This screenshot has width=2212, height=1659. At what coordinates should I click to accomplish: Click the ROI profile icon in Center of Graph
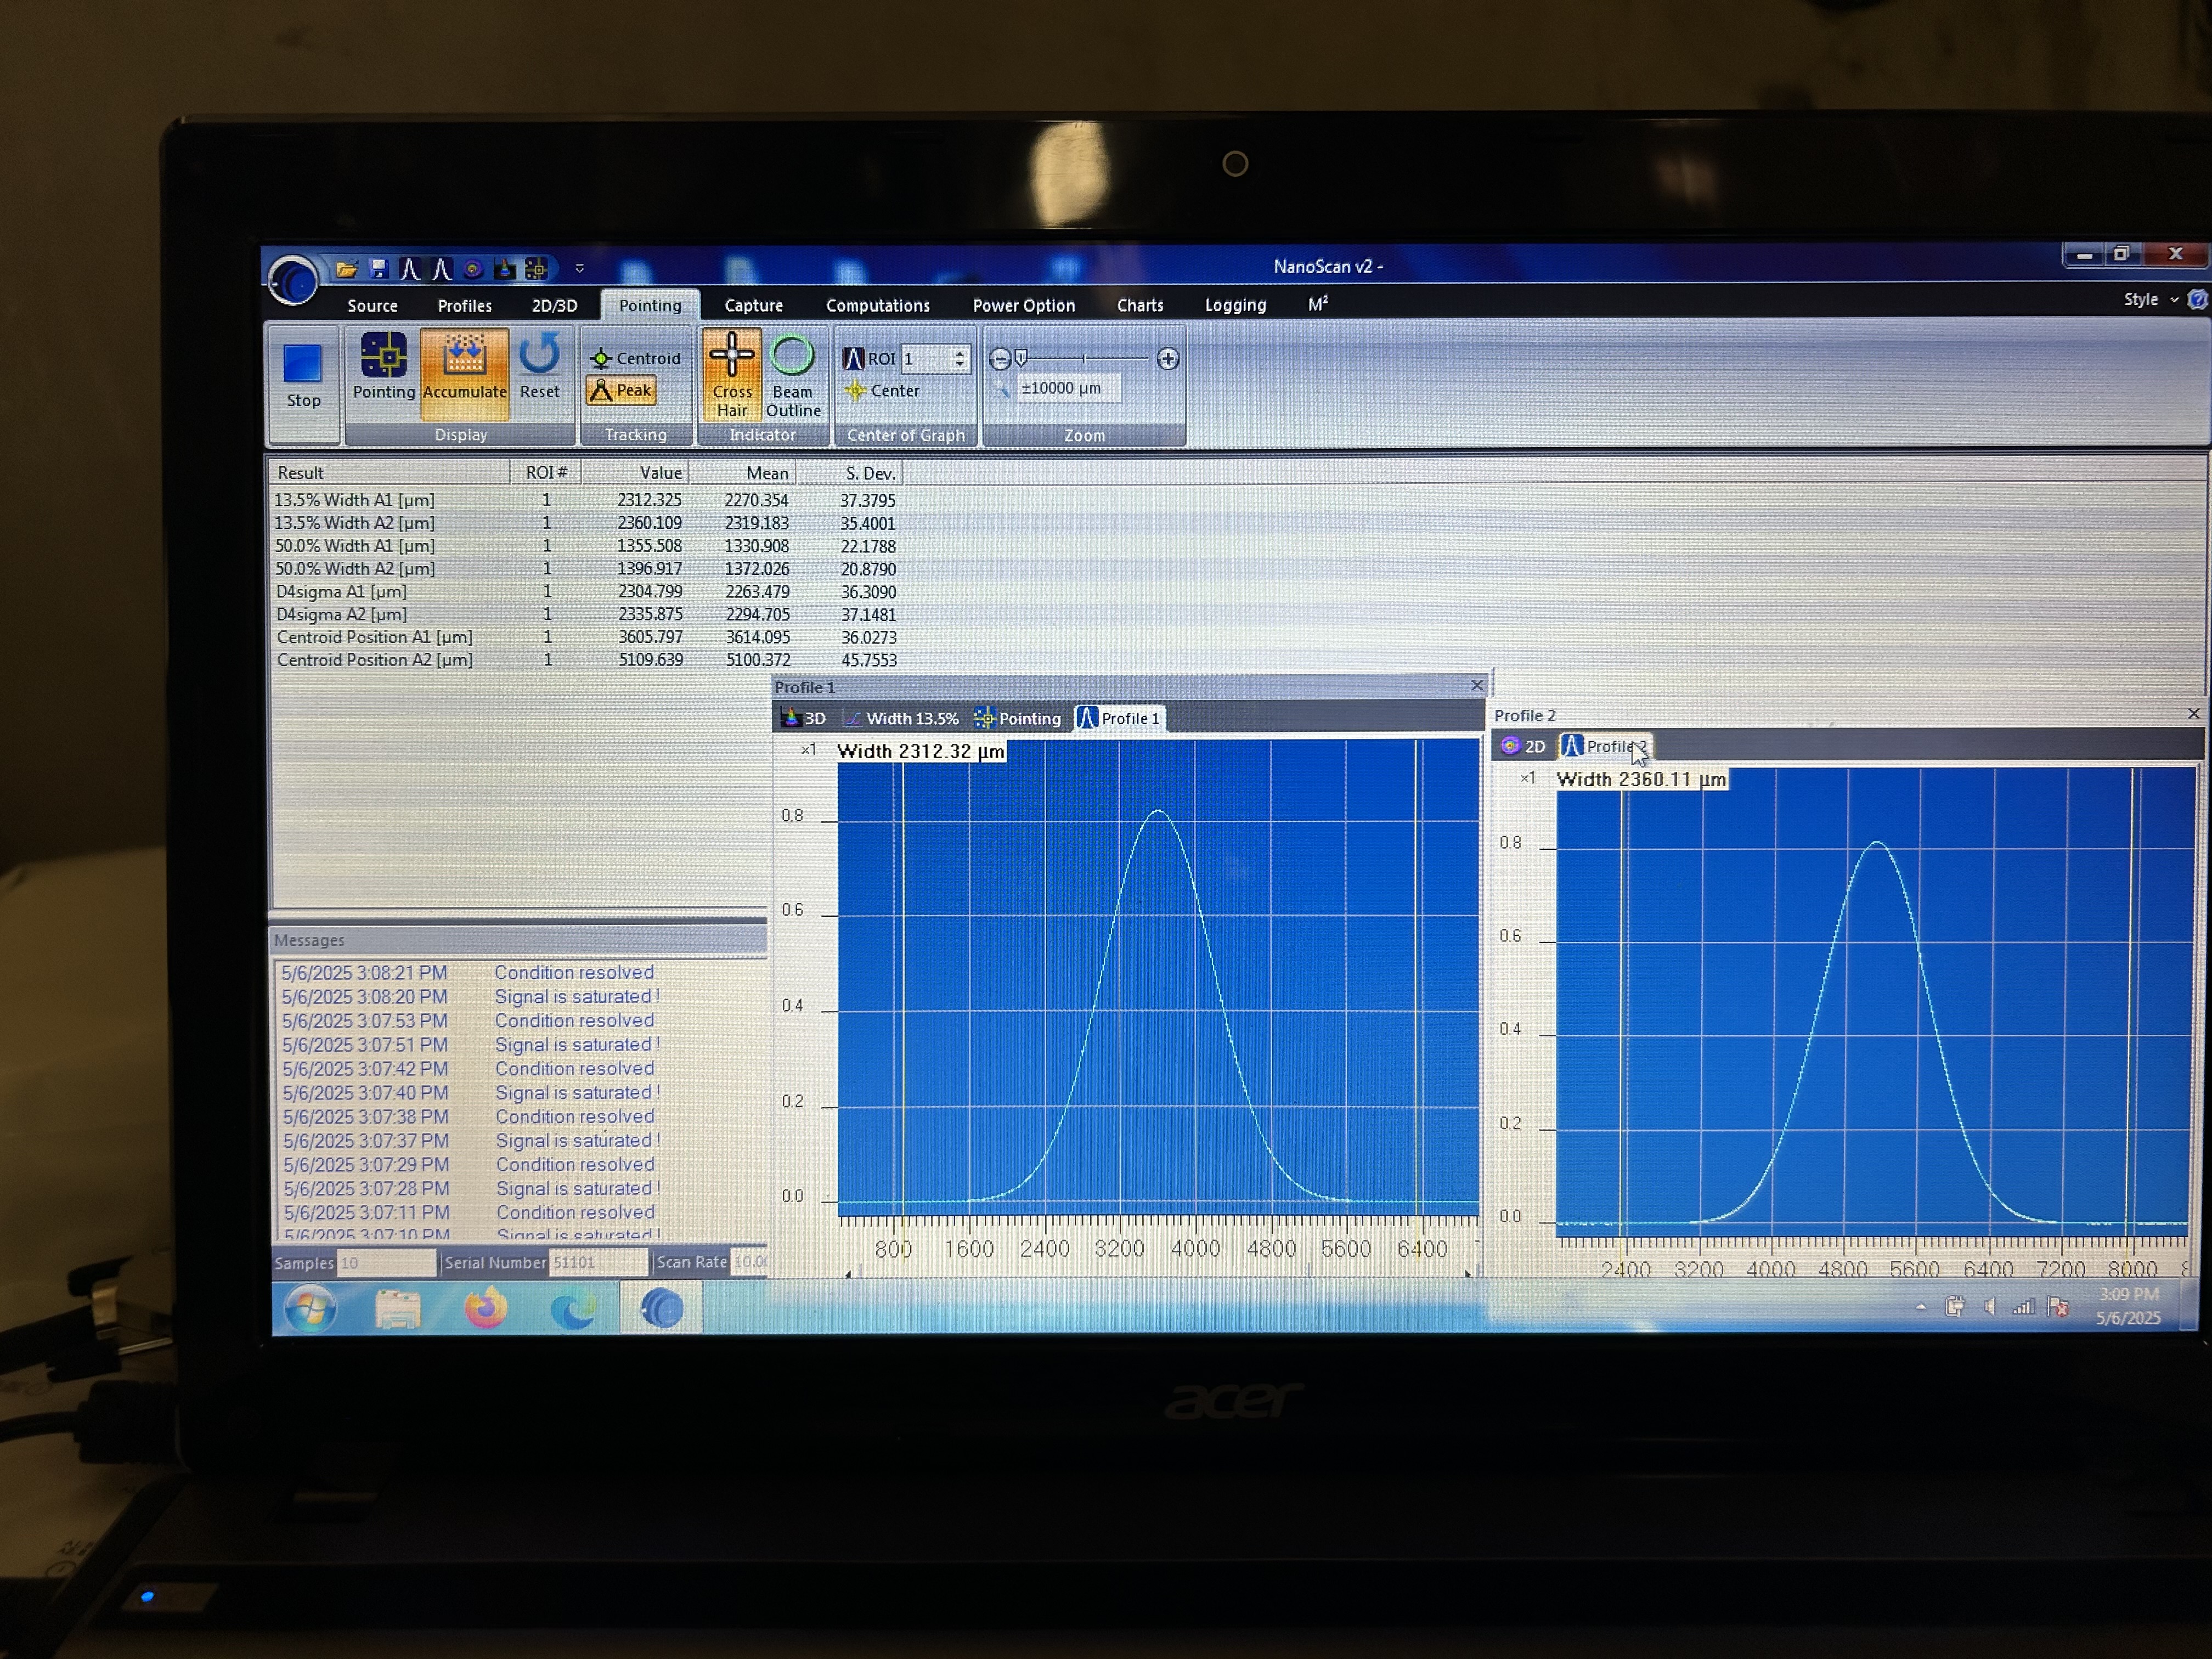[x=853, y=359]
